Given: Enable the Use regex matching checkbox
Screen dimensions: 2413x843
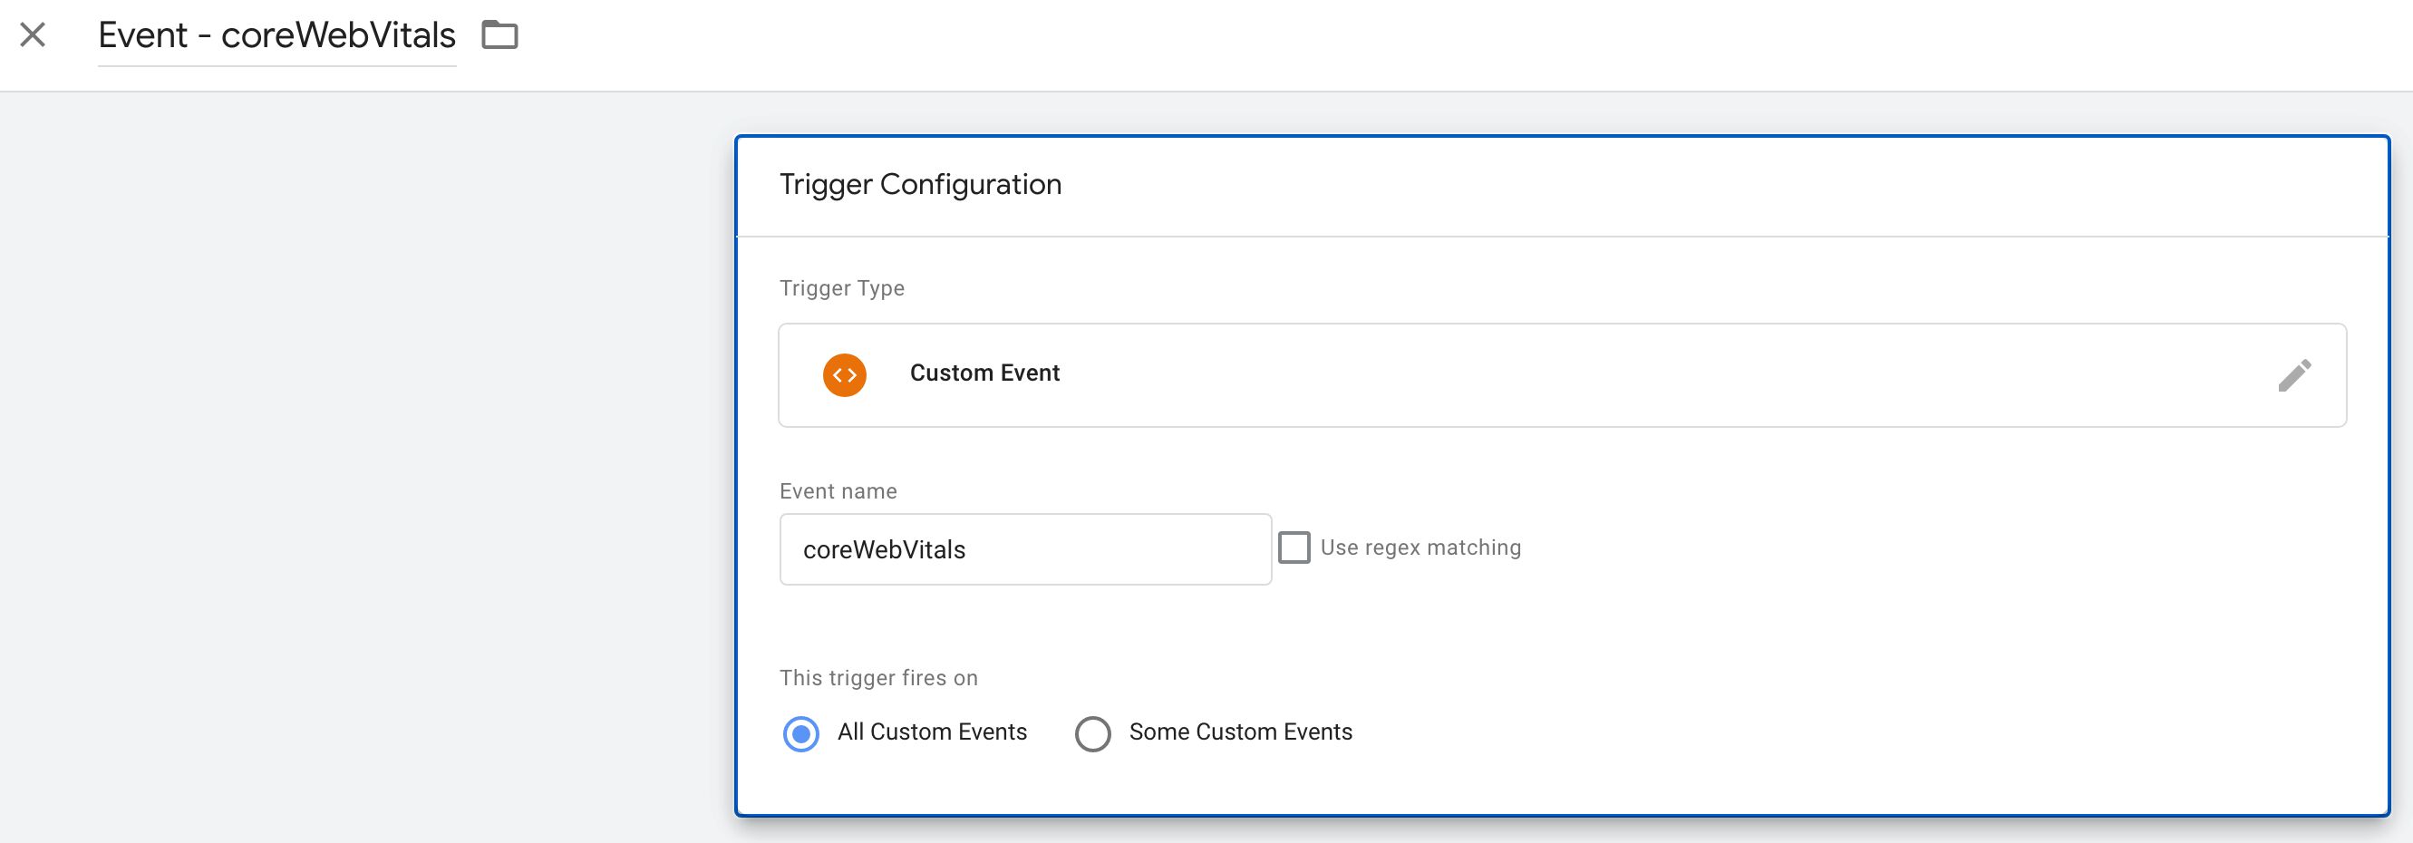Looking at the screenshot, I should (1294, 547).
